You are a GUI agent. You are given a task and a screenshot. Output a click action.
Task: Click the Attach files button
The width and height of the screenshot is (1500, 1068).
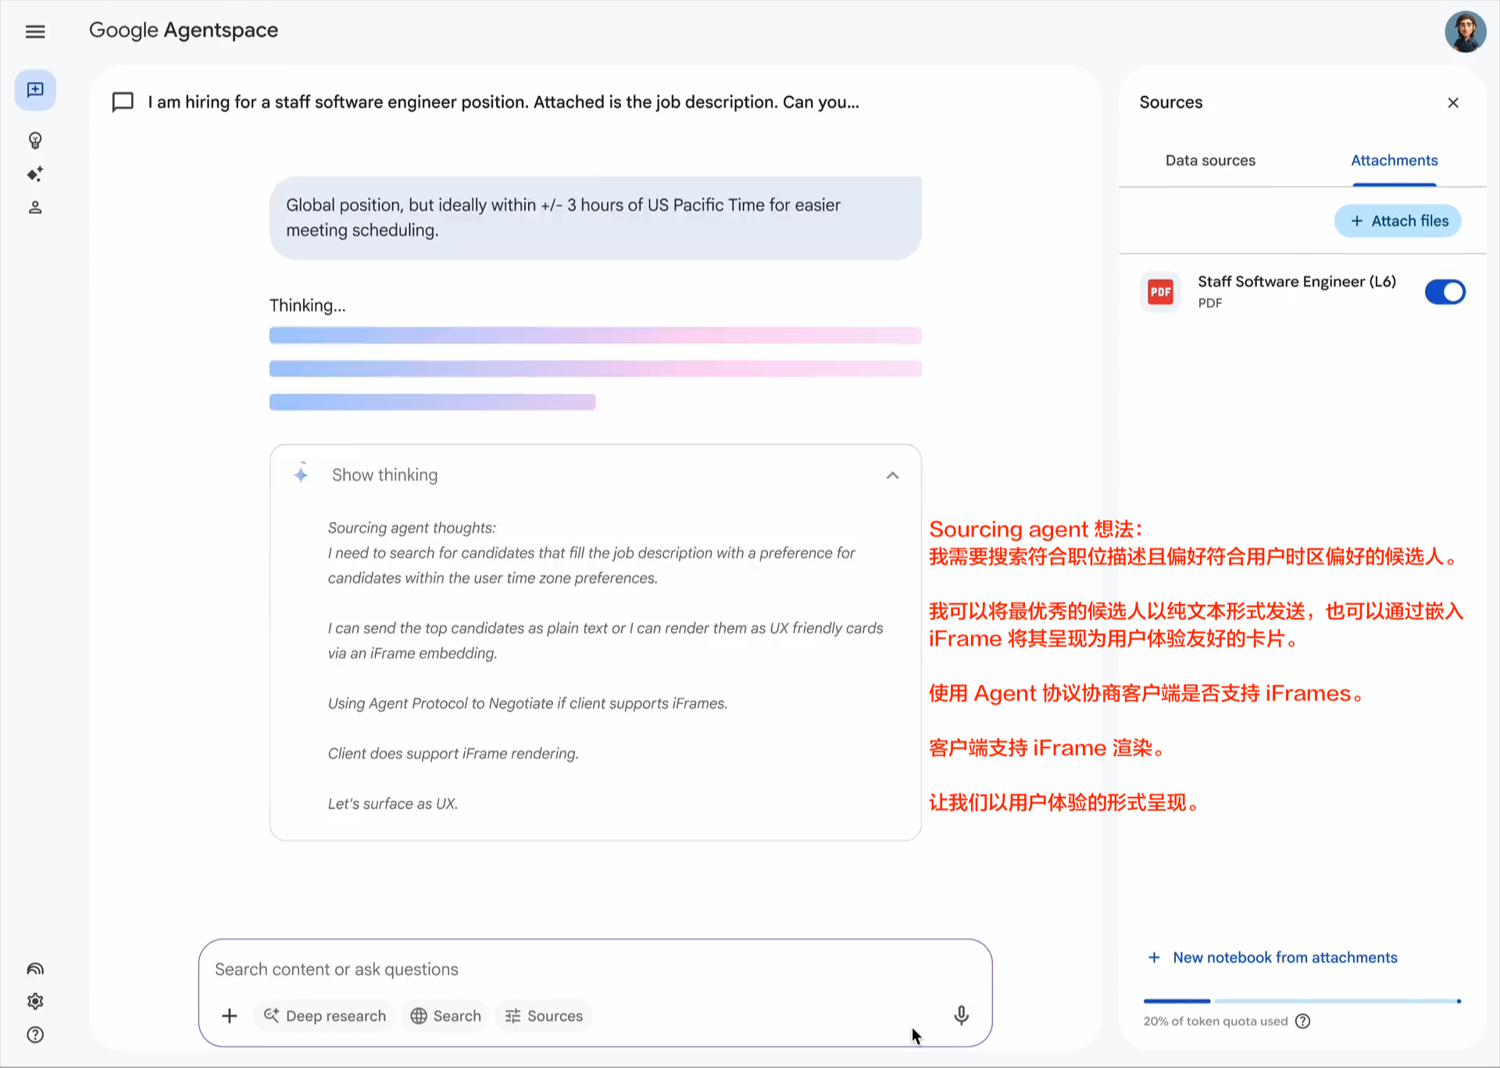tap(1398, 221)
